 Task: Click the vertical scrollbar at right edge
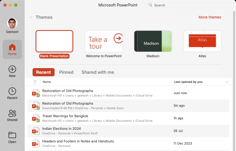coord(234,81)
